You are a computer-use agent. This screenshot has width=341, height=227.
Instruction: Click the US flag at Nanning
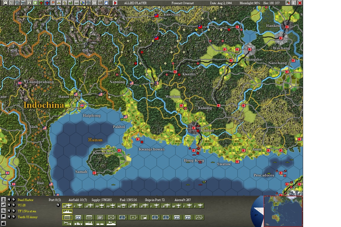[131, 83]
